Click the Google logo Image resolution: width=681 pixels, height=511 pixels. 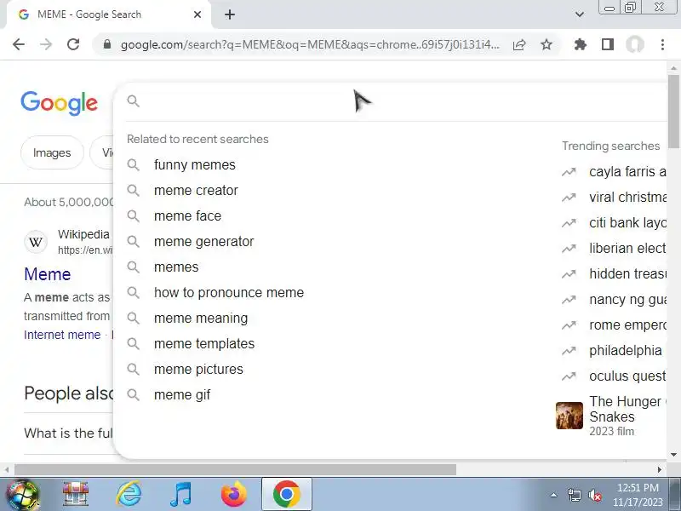coord(59,103)
